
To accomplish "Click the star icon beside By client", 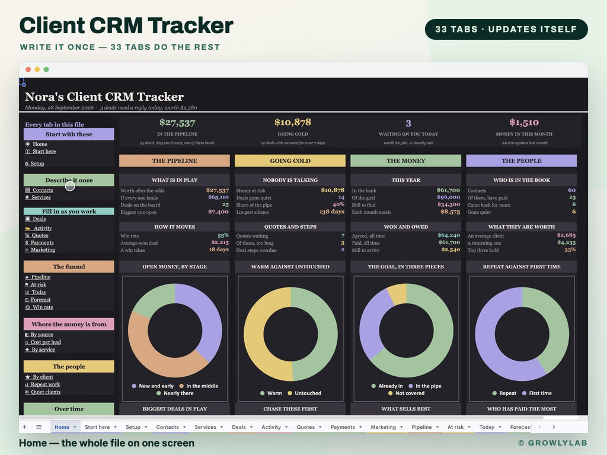I will click(x=27, y=377).
